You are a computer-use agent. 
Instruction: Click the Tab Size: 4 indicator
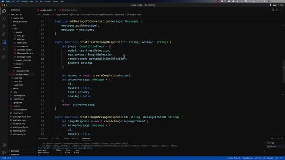247,158
